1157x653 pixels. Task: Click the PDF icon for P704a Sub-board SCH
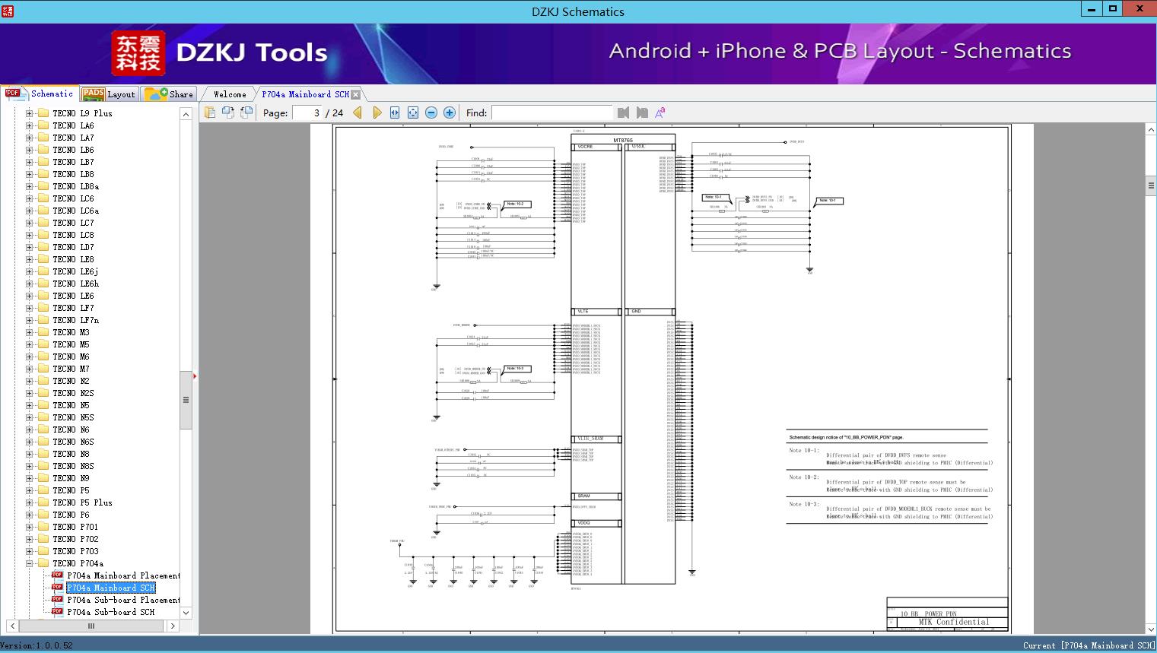pos(57,612)
